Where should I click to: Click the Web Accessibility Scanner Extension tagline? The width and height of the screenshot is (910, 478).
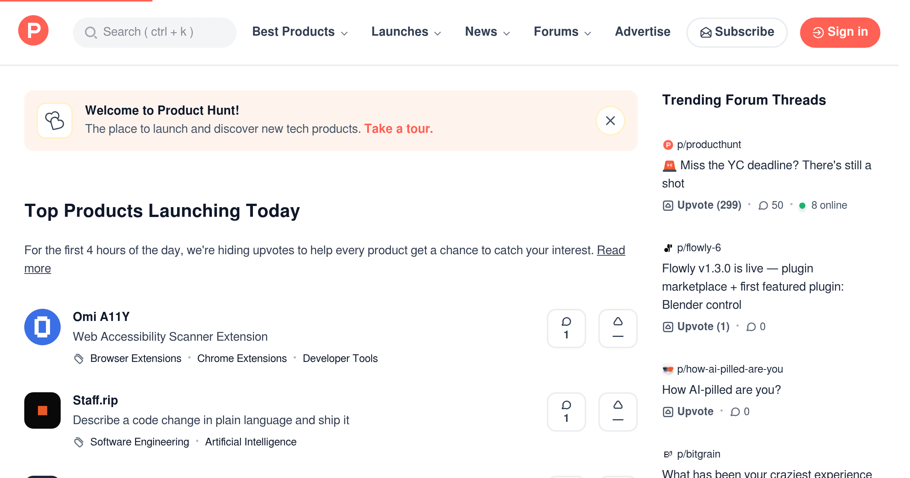click(x=170, y=337)
